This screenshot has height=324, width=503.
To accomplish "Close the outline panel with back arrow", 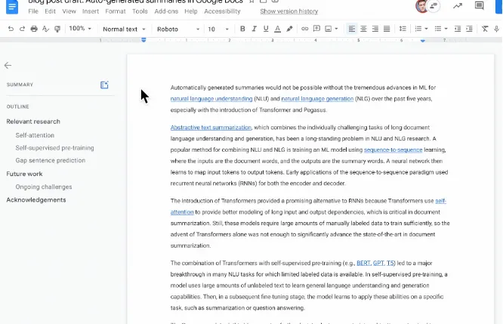I will click(8, 66).
